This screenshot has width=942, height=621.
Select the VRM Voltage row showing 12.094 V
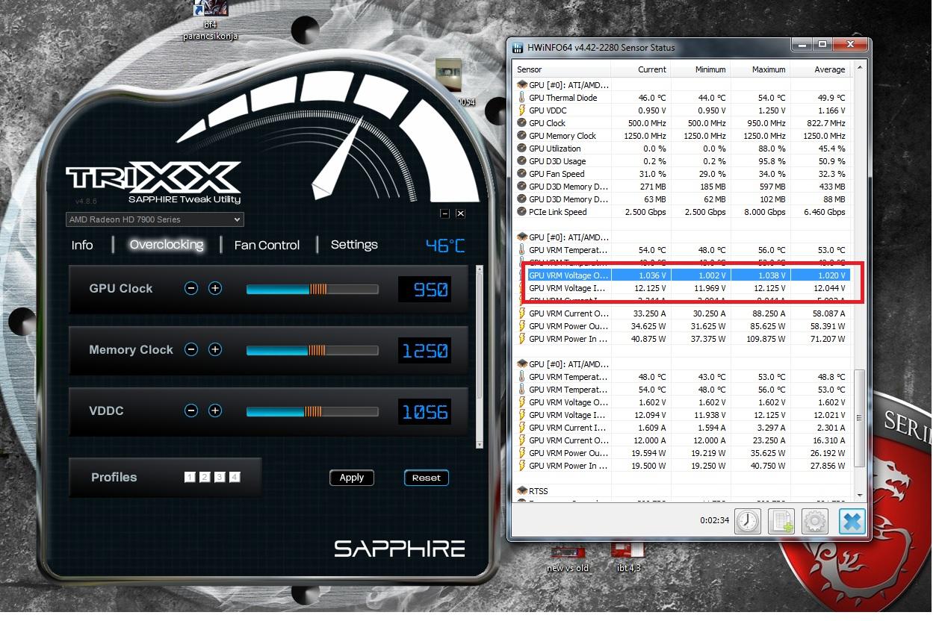[x=681, y=415]
